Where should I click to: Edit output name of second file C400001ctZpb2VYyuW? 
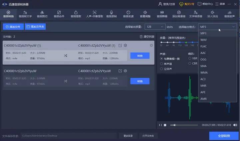coord(120,71)
